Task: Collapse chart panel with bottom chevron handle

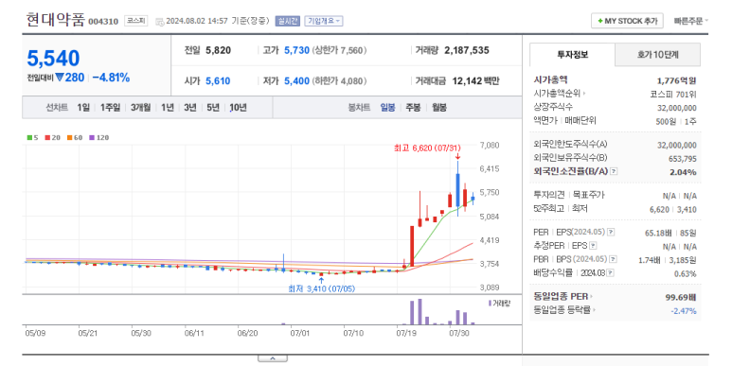Action: (273, 358)
